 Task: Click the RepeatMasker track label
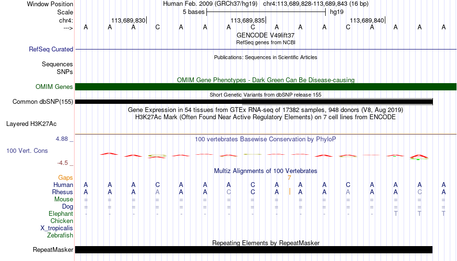coord(53,249)
